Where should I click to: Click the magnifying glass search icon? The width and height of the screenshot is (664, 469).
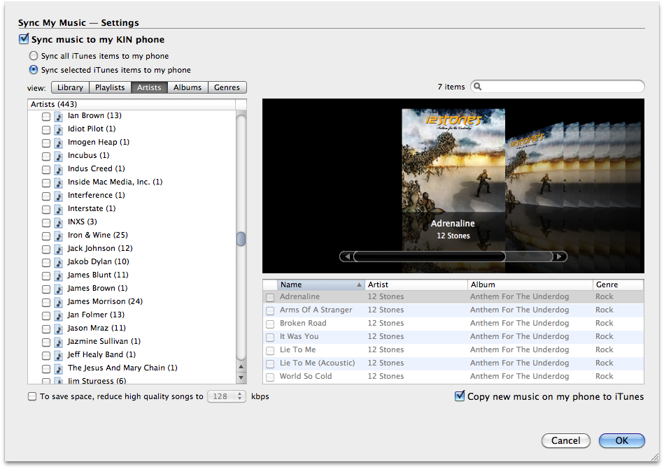tap(478, 87)
